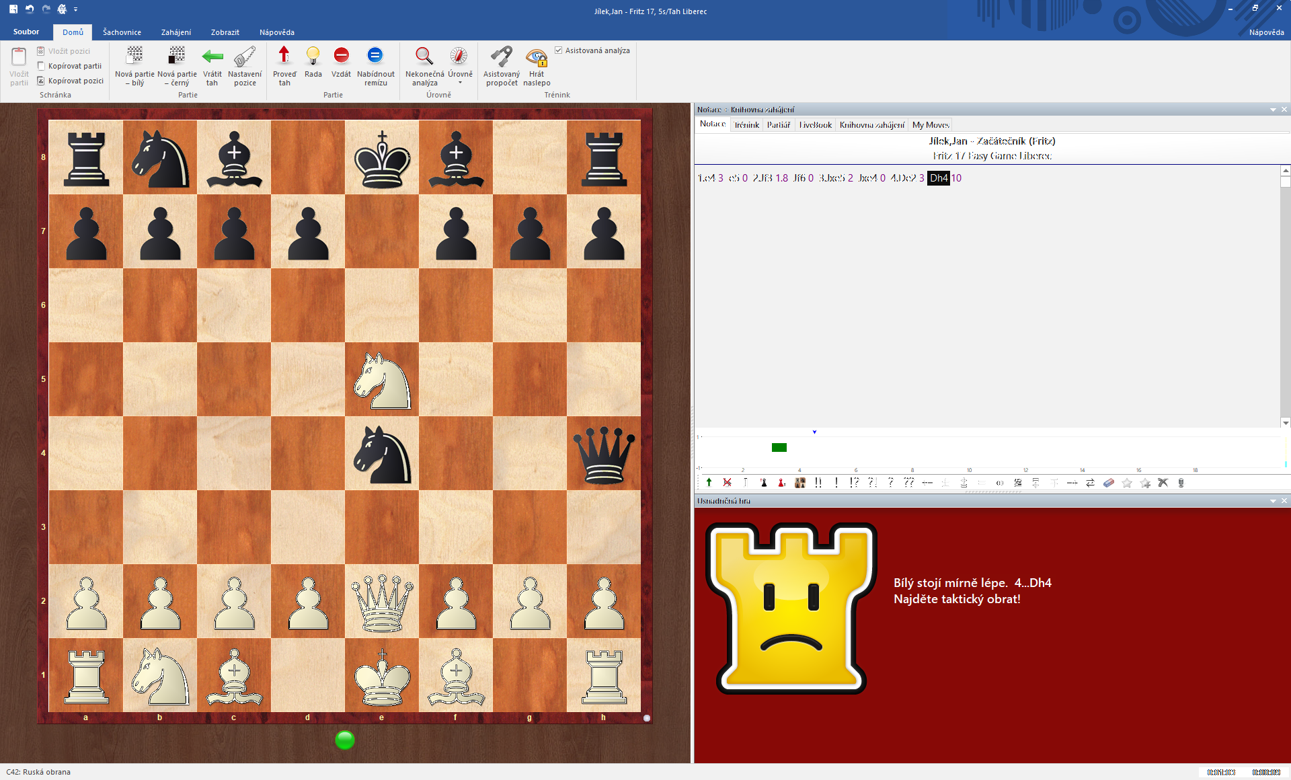Toggle the Kopírovat partii checkbox
The width and height of the screenshot is (1291, 780).
coord(41,66)
